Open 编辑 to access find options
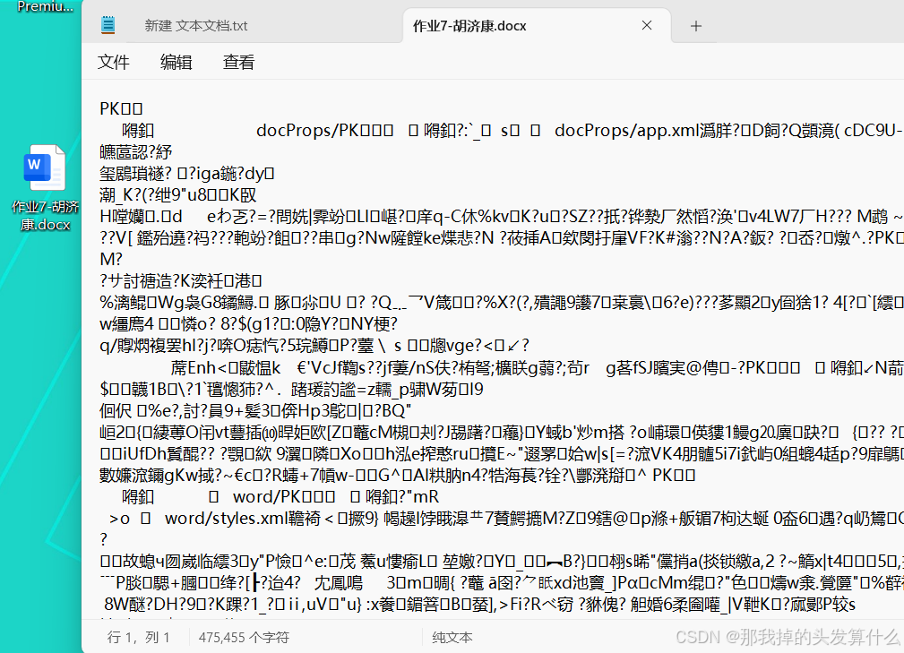This screenshot has height=653, width=904. 176,63
